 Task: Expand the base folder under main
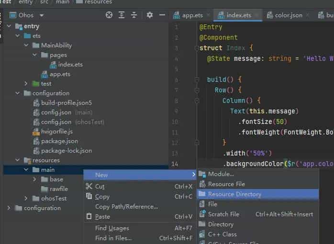pos(34,179)
